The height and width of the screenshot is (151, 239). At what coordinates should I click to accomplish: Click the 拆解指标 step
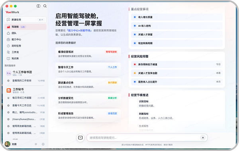143,114
